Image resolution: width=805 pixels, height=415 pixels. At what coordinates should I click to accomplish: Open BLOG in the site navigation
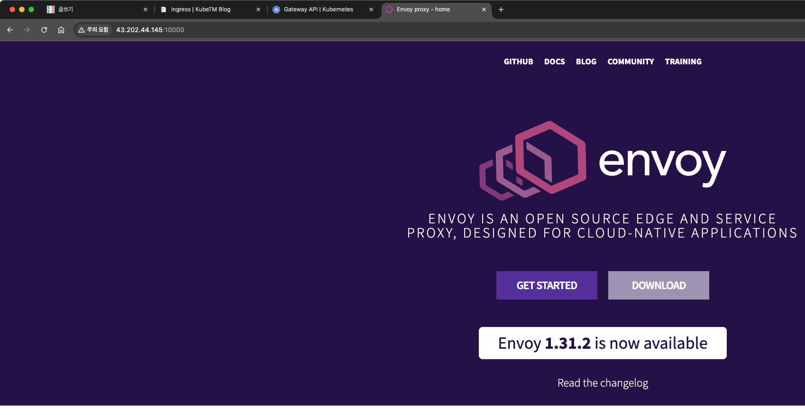[586, 62]
